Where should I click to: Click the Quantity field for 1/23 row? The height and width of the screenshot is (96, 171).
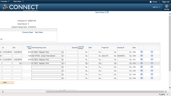click(72, 67)
